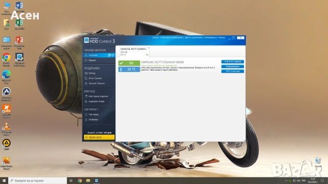Click the Windows Start button

pos(4,180)
